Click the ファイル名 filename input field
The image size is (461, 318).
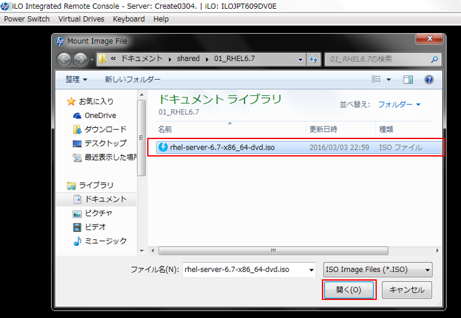point(249,269)
